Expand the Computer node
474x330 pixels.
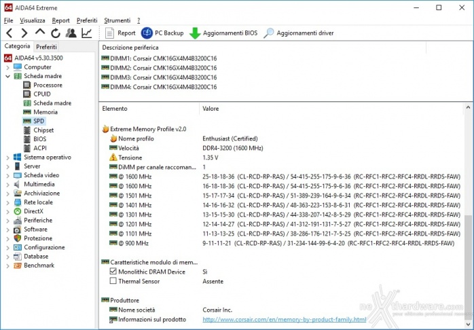tap(8, 67)
